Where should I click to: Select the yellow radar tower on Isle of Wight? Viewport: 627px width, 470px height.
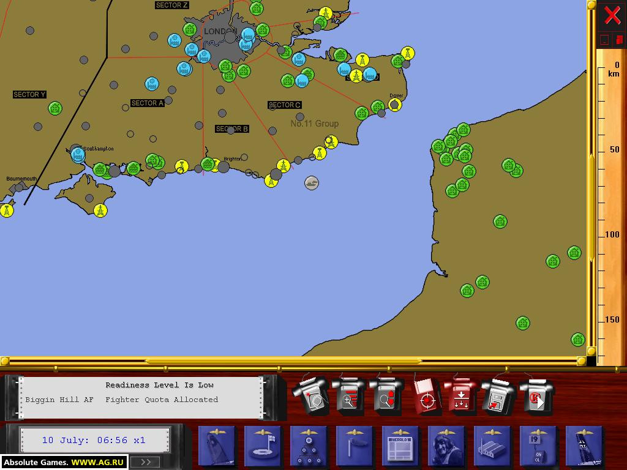click(x=100, y=211)
